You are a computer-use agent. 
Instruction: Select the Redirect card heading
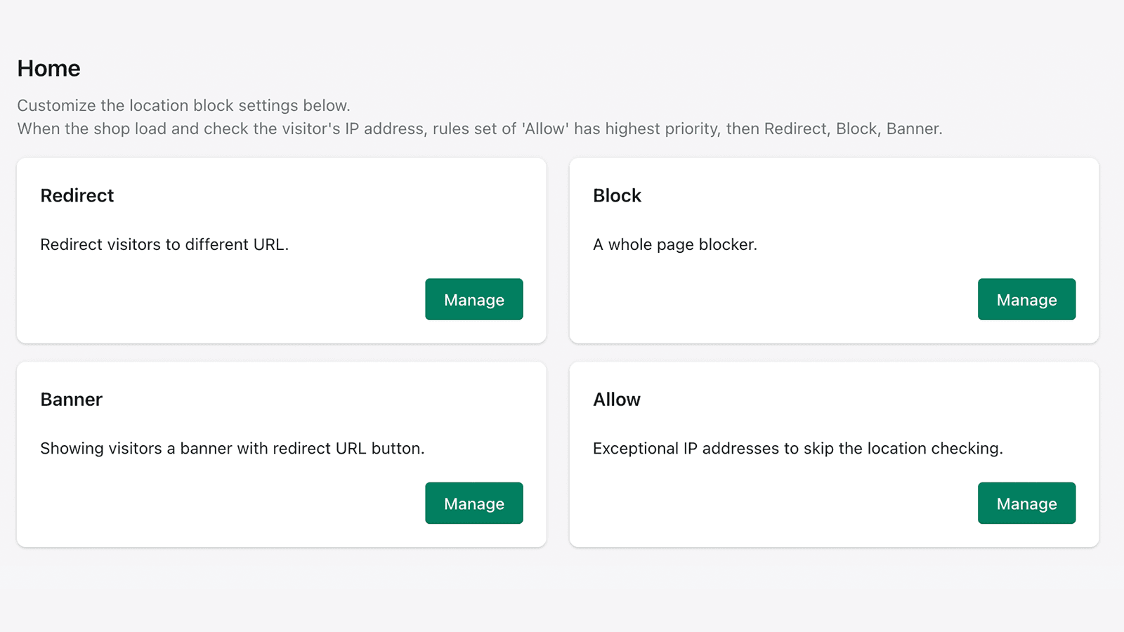[77, 195]
